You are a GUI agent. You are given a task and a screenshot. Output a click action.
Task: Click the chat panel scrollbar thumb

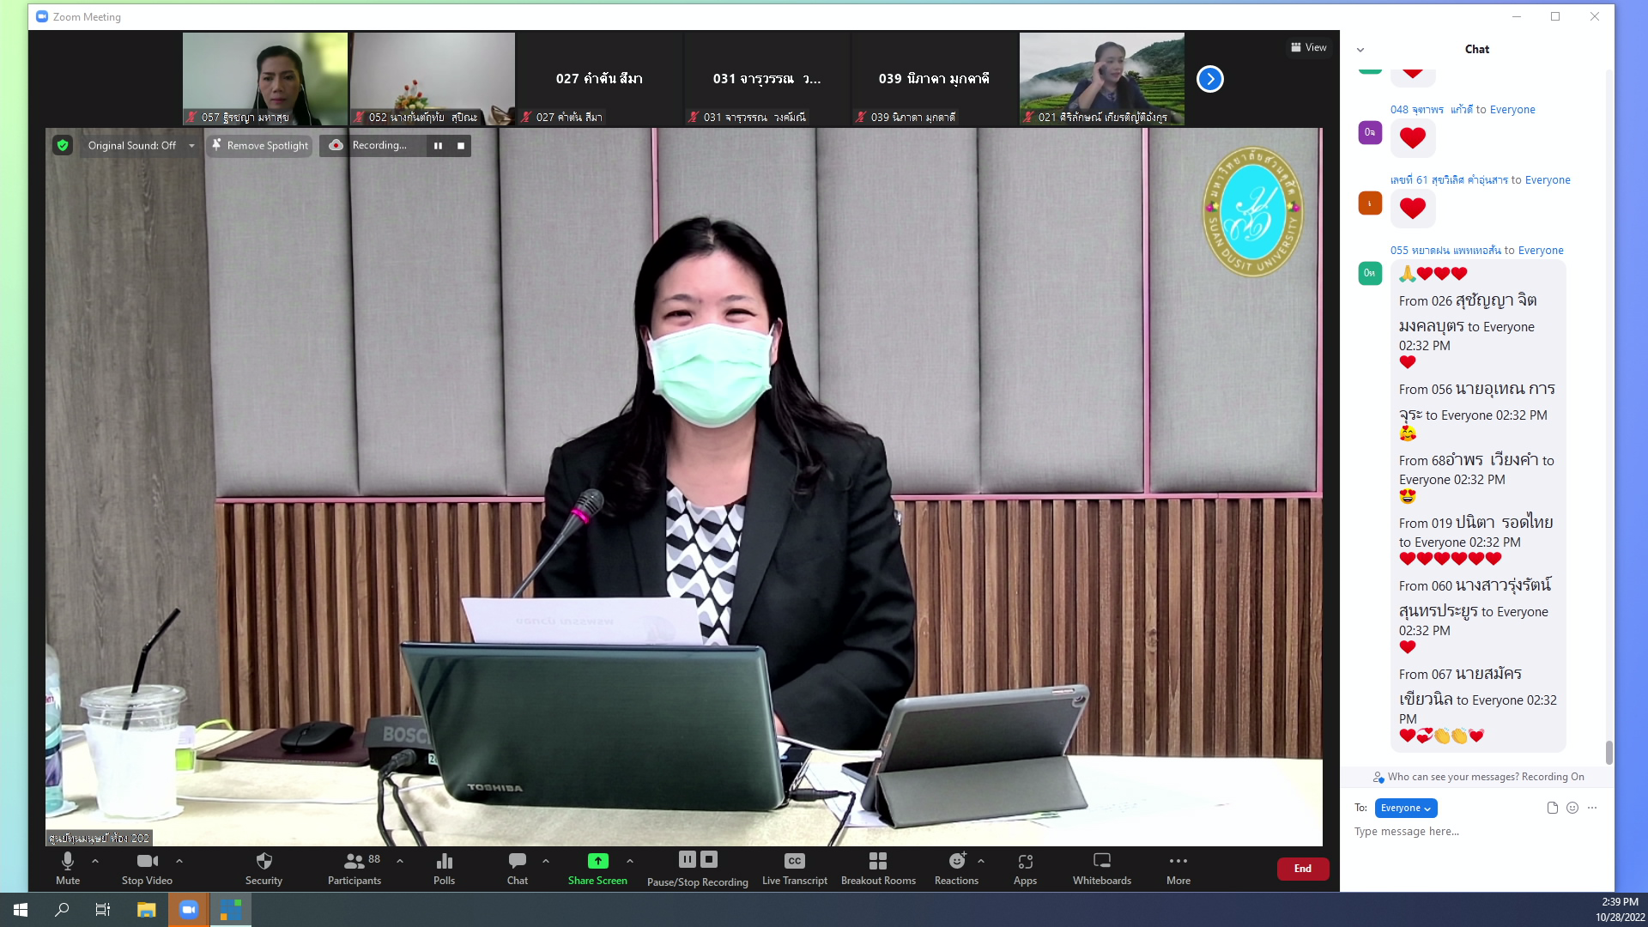pos(1609,752)
